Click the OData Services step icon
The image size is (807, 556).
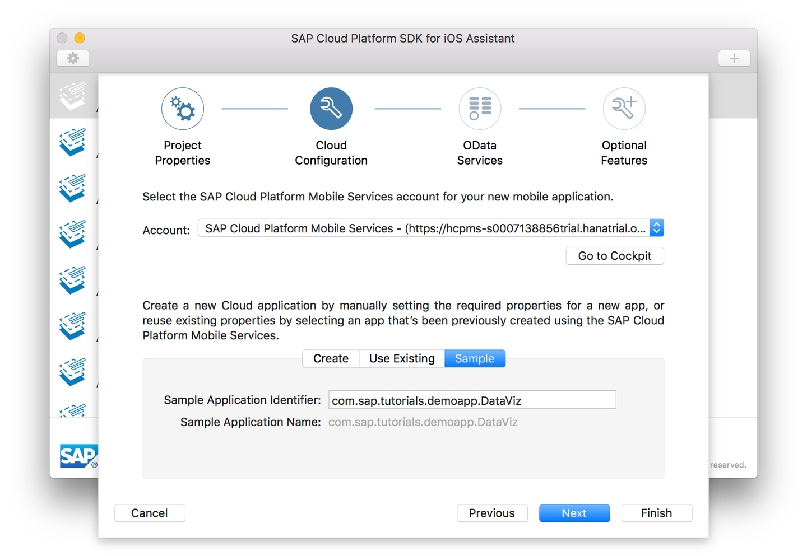pyautogui.click(x=480, y=109)
